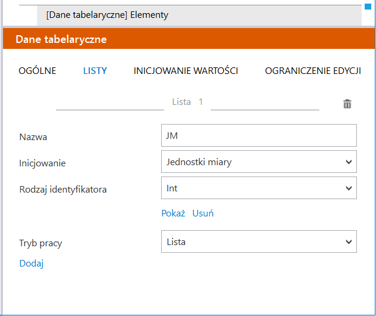Click the Pokaż link

click(x=173, y=213)
